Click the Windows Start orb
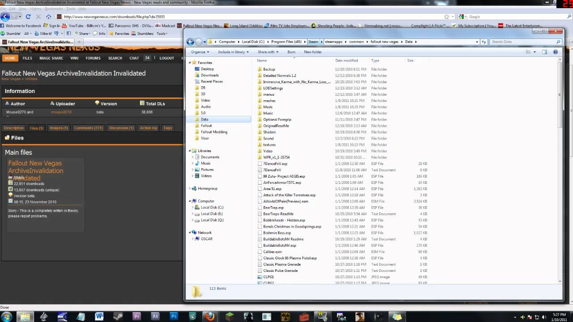Image resolution: width=573 pixels, height=322 pixels. coord(7,316)
